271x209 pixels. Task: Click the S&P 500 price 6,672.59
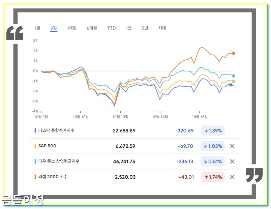click(125, 146)
